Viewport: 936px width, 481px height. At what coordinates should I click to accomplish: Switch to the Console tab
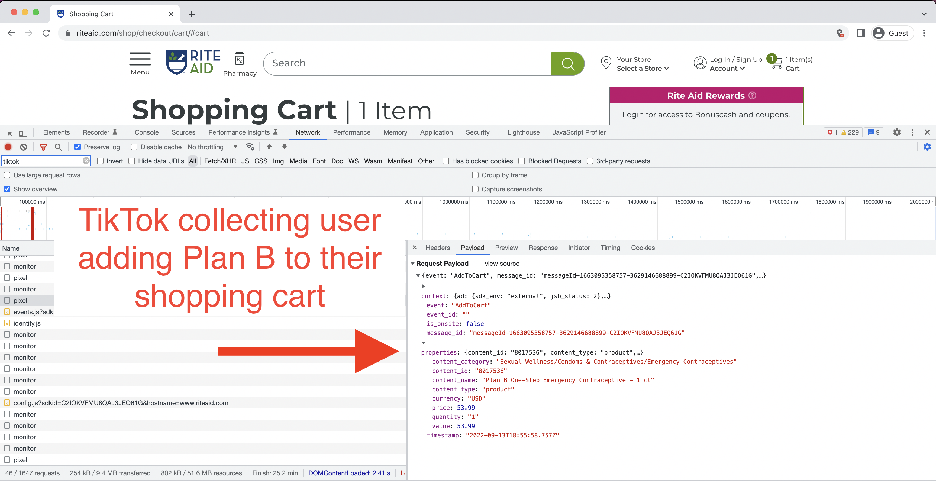[x=146, y=132]
